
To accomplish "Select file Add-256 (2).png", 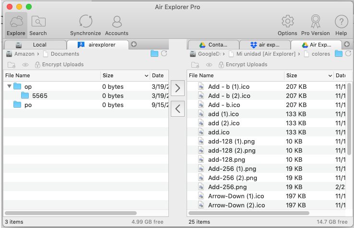I will 266,178.
